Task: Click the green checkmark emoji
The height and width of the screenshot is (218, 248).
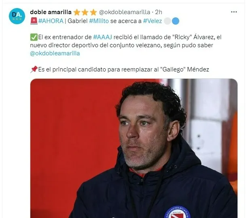Action: (x=34, y=37)
